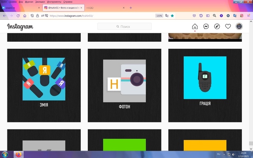Open the post with yellow square
This screenshot has width=253, height=158.
205,140
